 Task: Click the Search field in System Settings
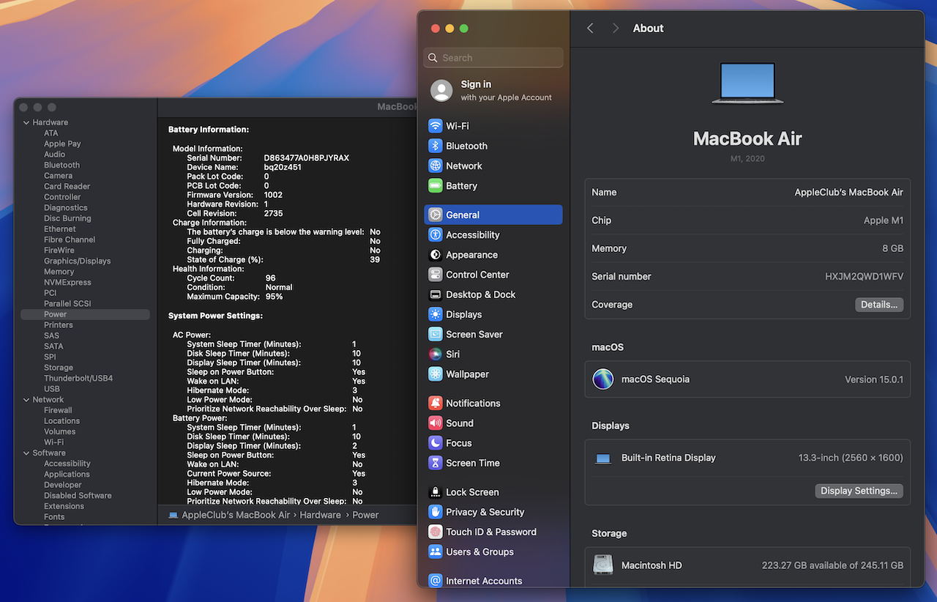pos(493,58)
